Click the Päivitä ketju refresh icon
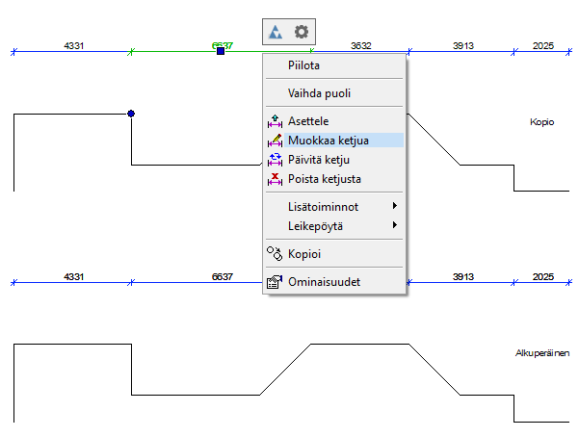The height and width of the screenshot is (437, 579). 273,160
